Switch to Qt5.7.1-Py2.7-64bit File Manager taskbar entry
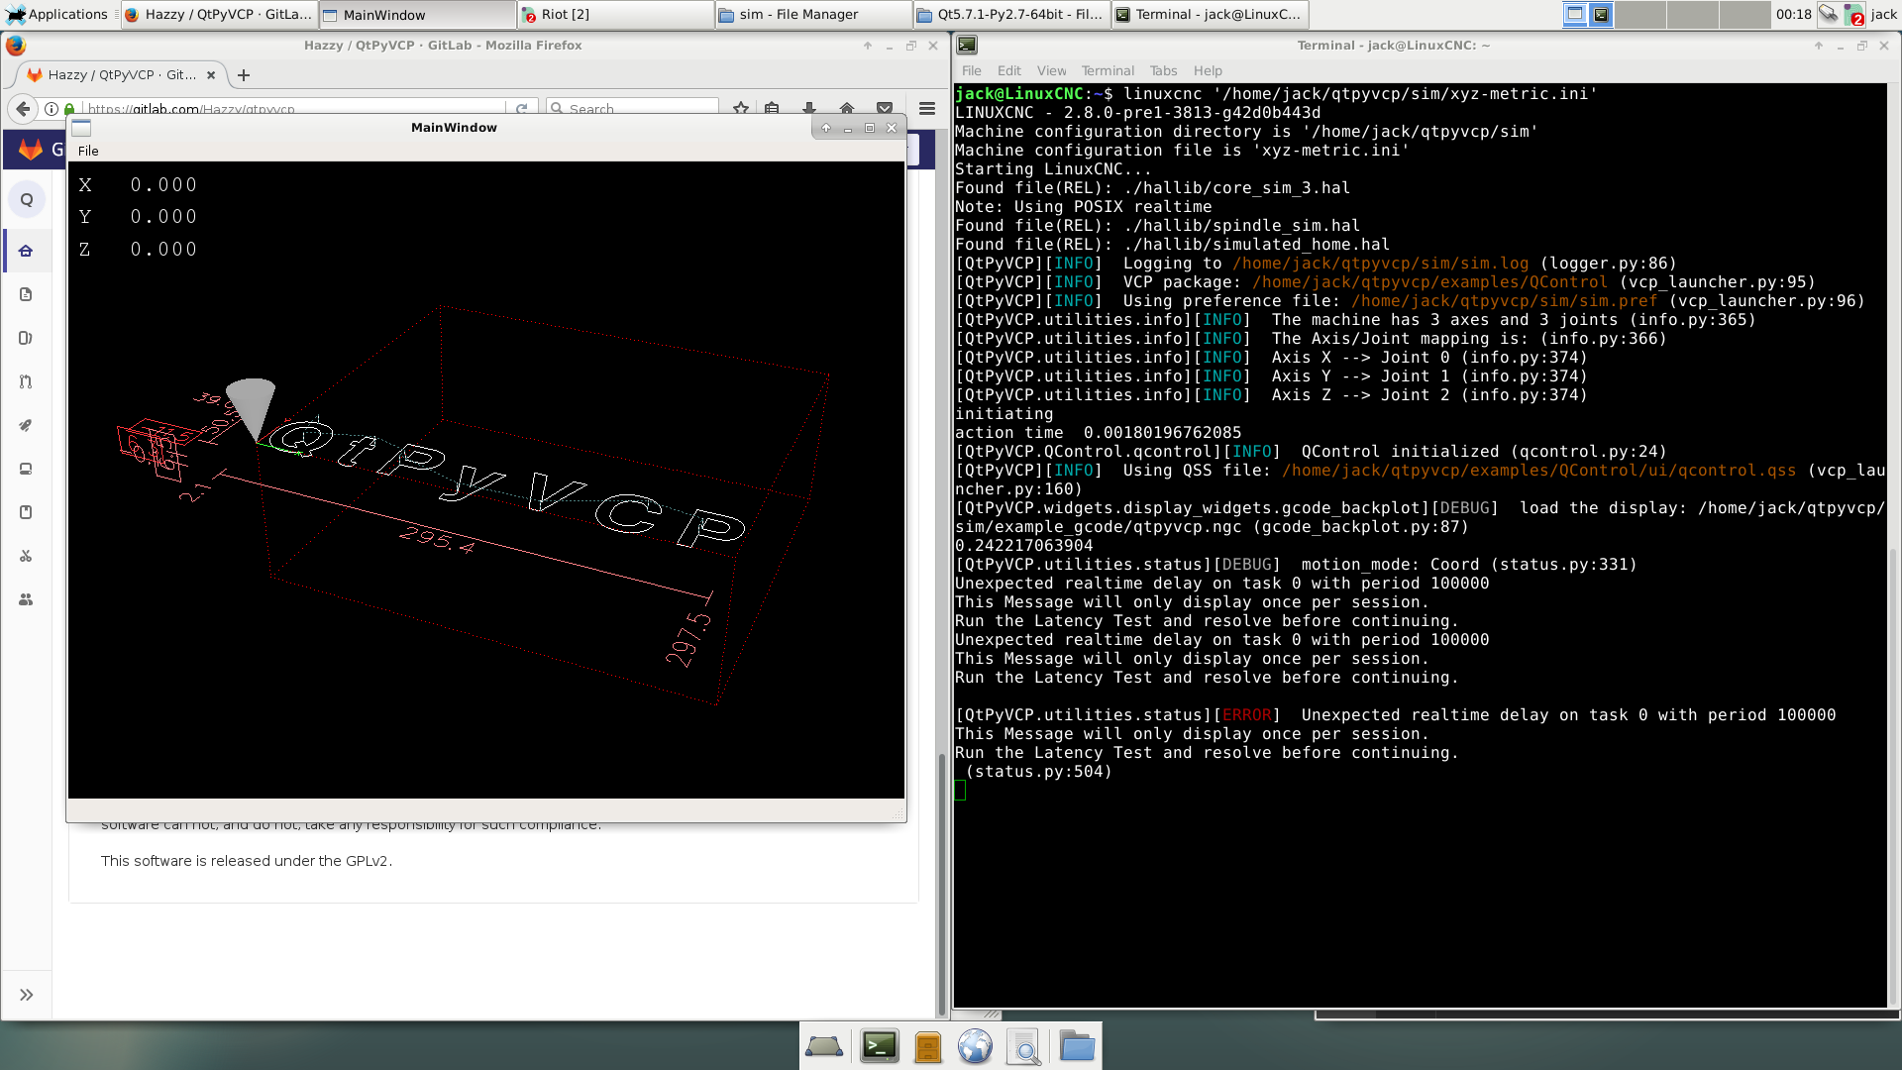 tap(1011, 14)
